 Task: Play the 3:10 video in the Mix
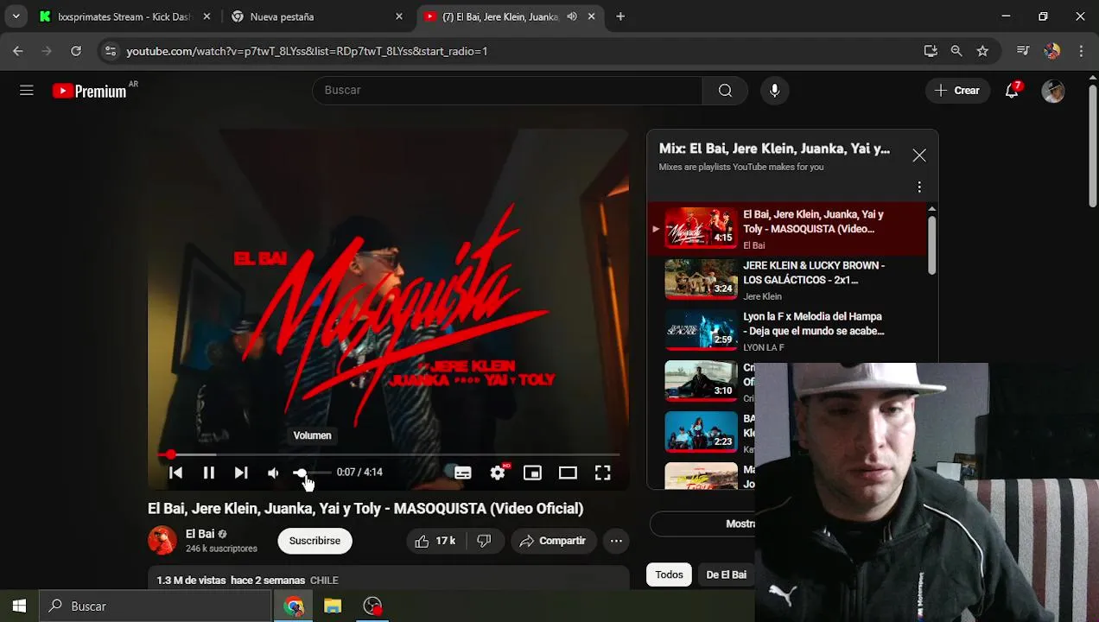click(701, 381)
